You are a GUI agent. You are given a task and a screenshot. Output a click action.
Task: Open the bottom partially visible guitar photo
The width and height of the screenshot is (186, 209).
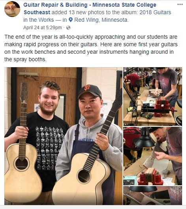pos(152,196)
